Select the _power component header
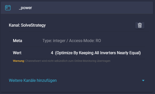This screenshot has width=155, height=94. [x=77, y=8]
